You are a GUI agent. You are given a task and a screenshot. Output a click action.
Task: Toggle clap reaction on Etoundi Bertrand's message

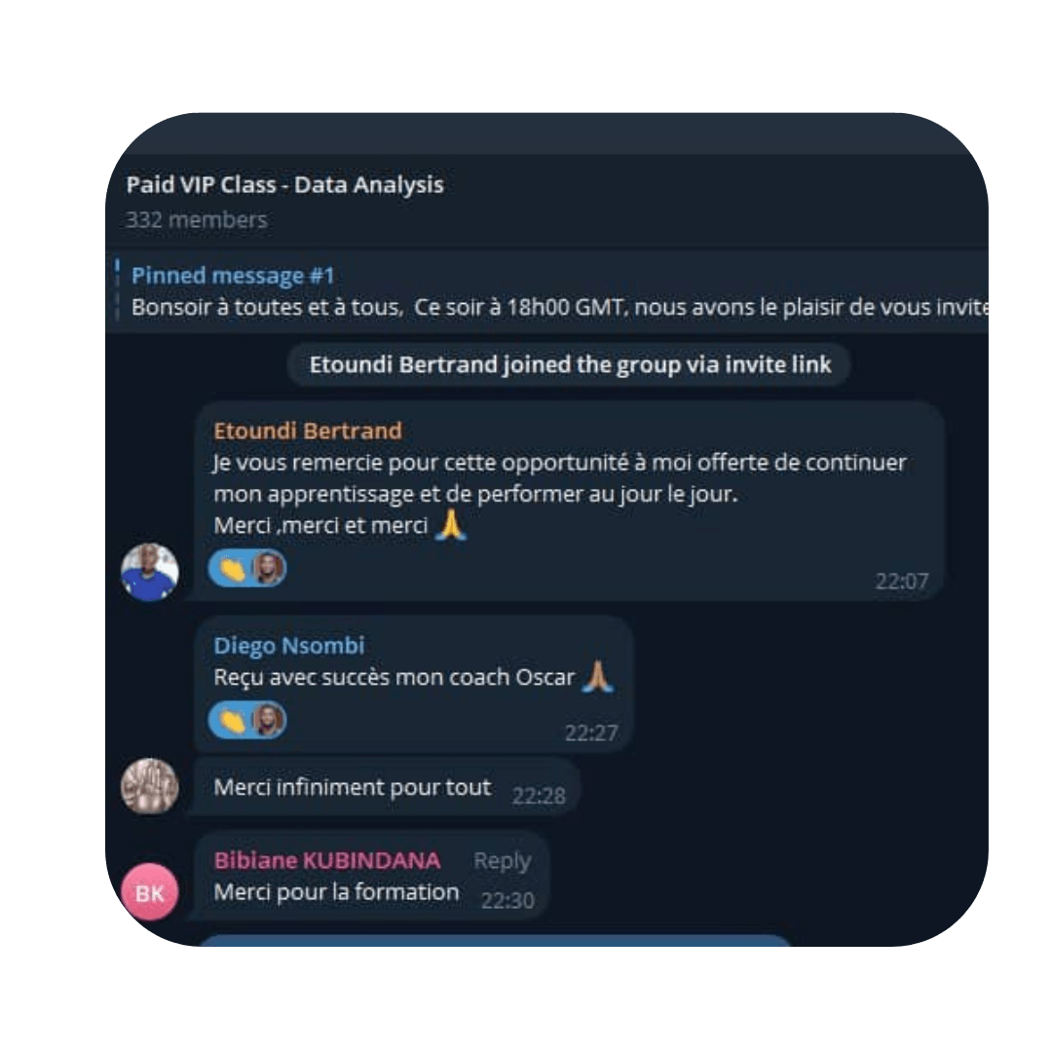[x=232, y=569]
